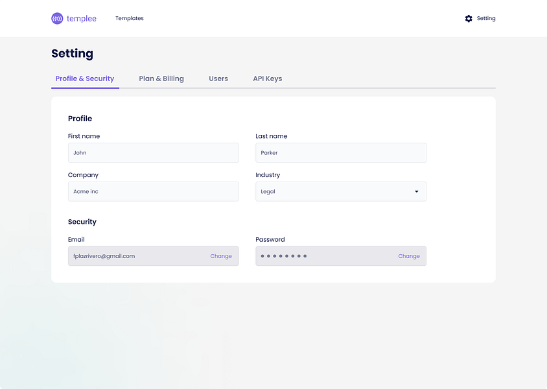This screenshot has width=547, height=389.
Task: Click the Change link for Email
Action: (221, 256)
